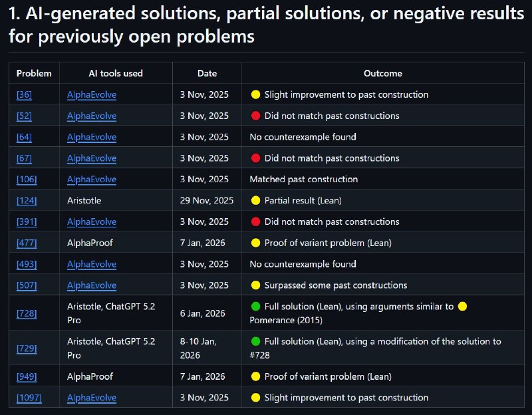Open problem [124] link

point(27,200)
